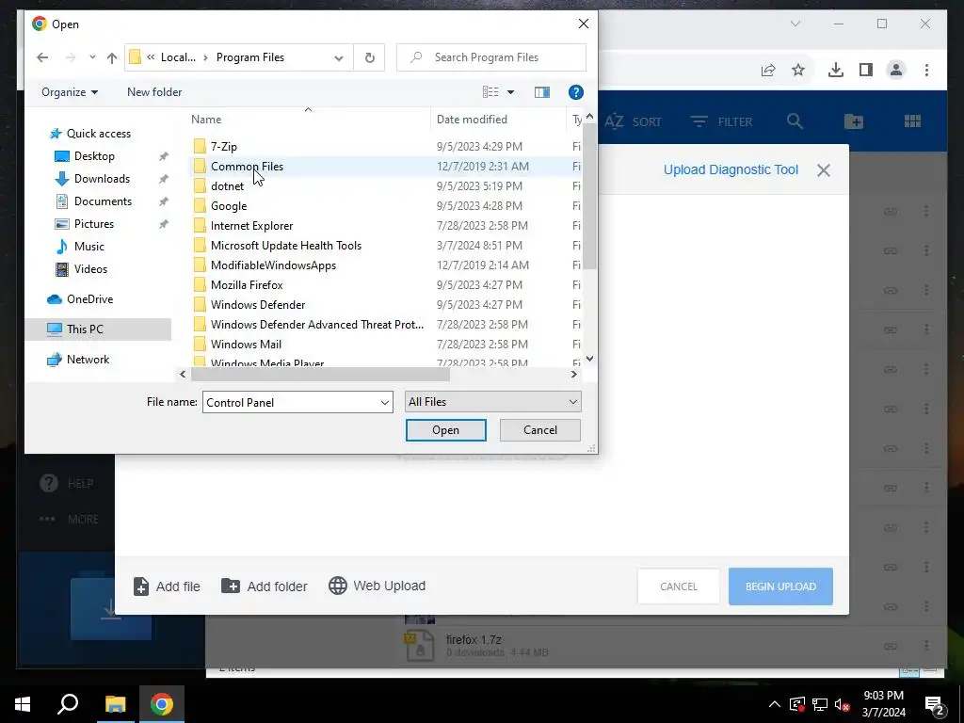This screenshot has height=723, width=964.
Task: Select OneDrive in navigation pane
Action: coord(89,299)
